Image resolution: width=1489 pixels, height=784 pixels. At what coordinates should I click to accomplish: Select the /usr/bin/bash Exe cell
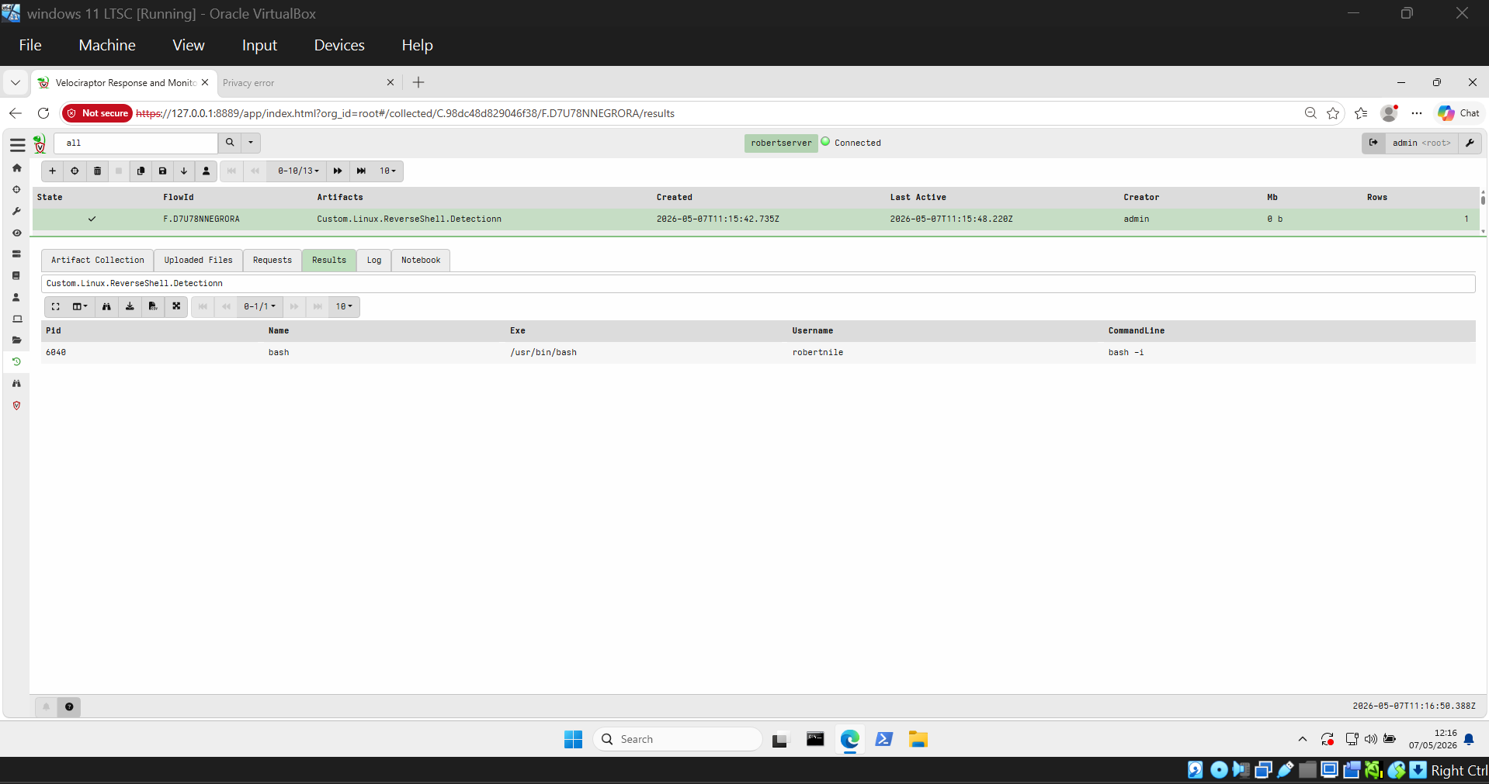point(543,352)
